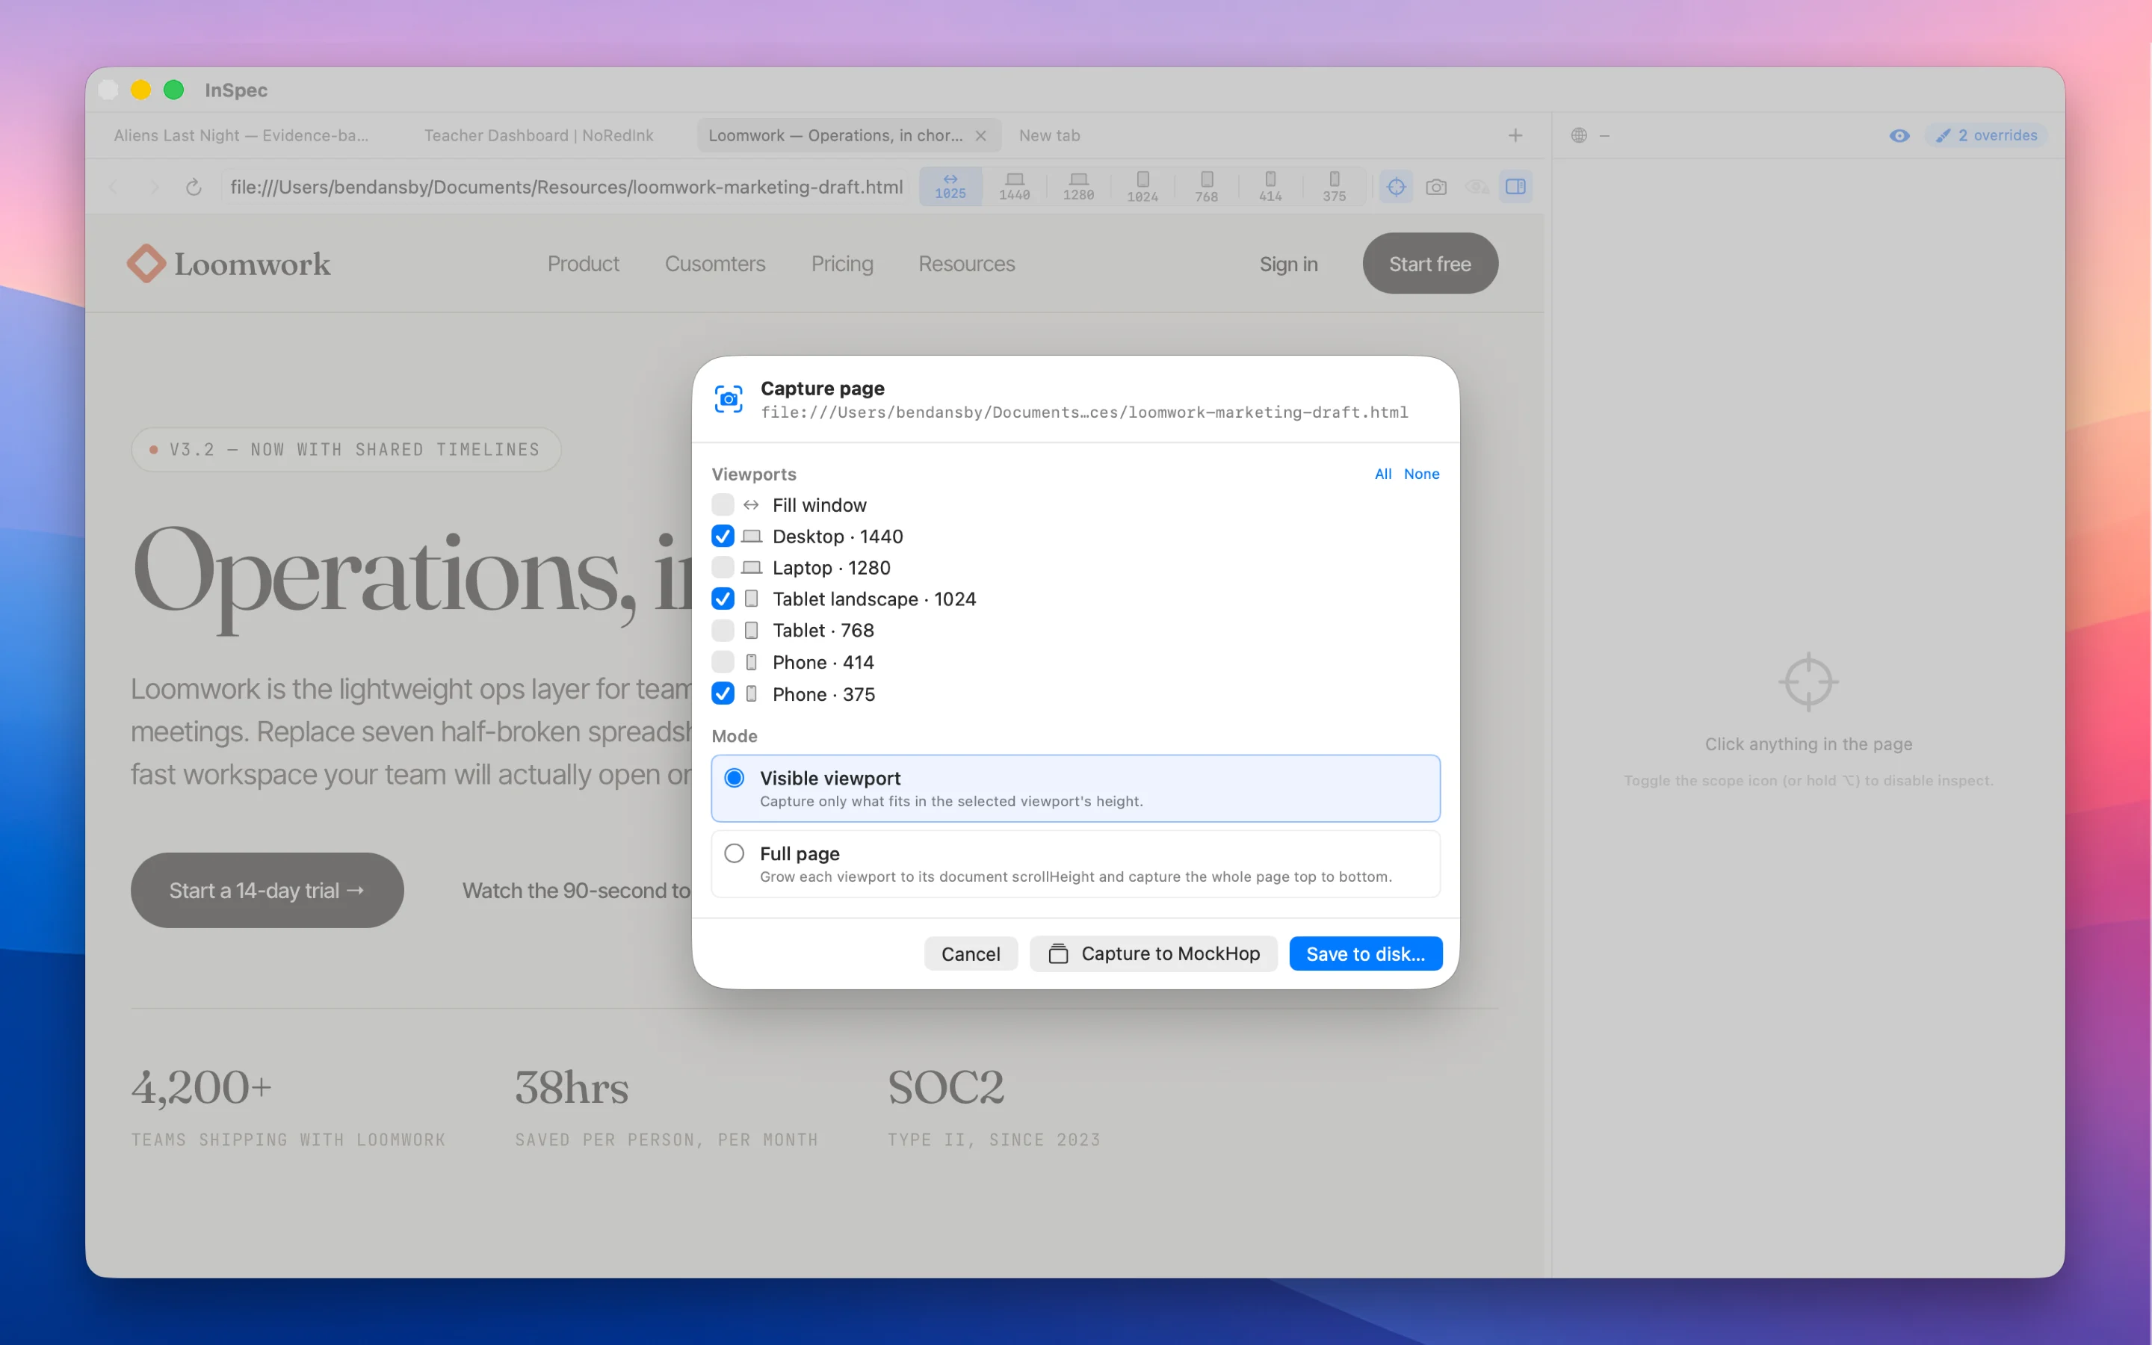Viewport: 2152px width, 1345px height.
Task: Go back with the back arrow
Action: click(113, 187)
